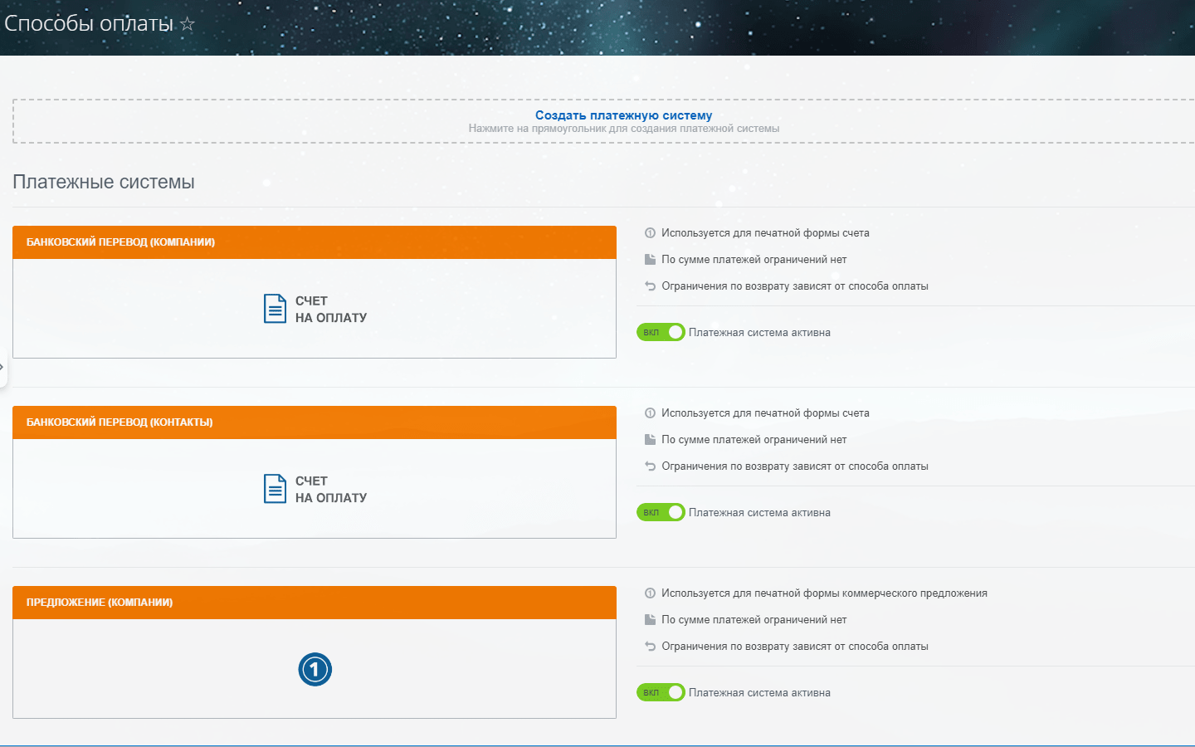Click the return arrow icon in Банковский перевод (контакты) section
Screen dimensions: 1195x747
coord(649,466)
